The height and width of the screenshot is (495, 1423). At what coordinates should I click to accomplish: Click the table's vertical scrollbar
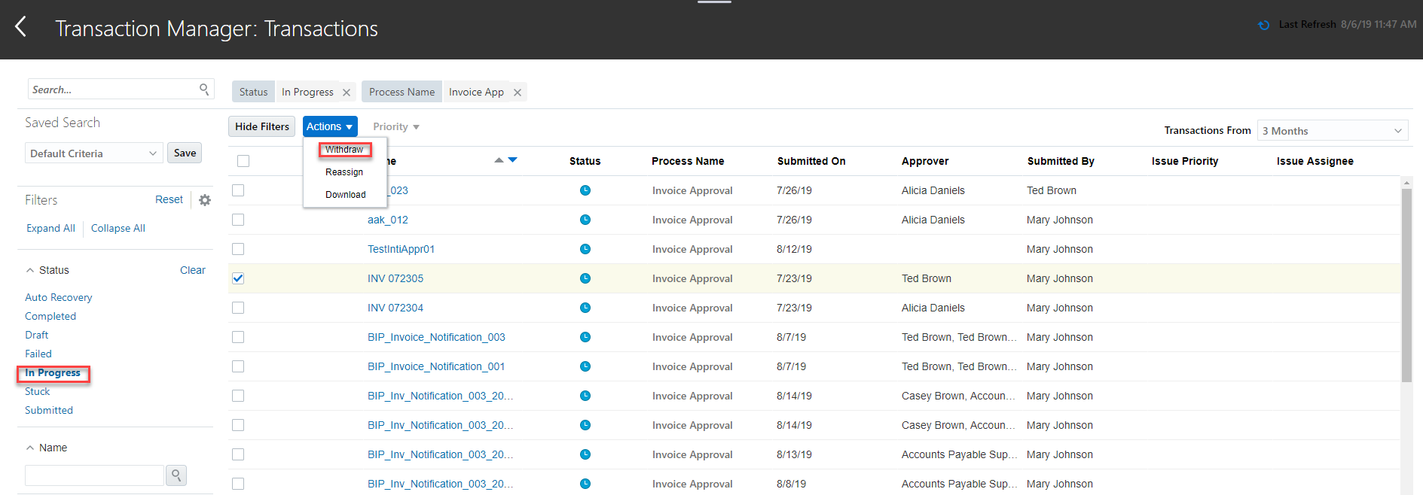point(1406,286)
